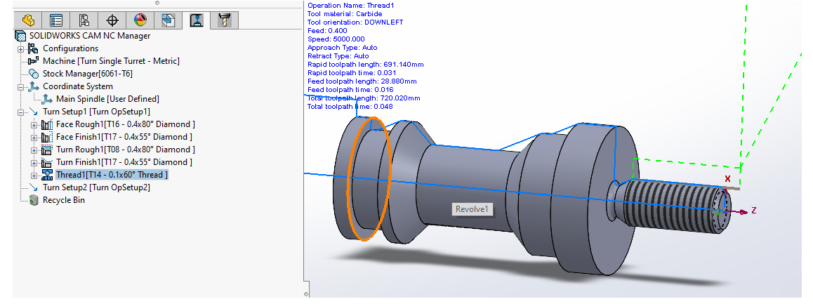The width and height of the screenshot is (813, 304).
Task: Click the 'Tool material: Carbide' text
Action: click(345, 13)
